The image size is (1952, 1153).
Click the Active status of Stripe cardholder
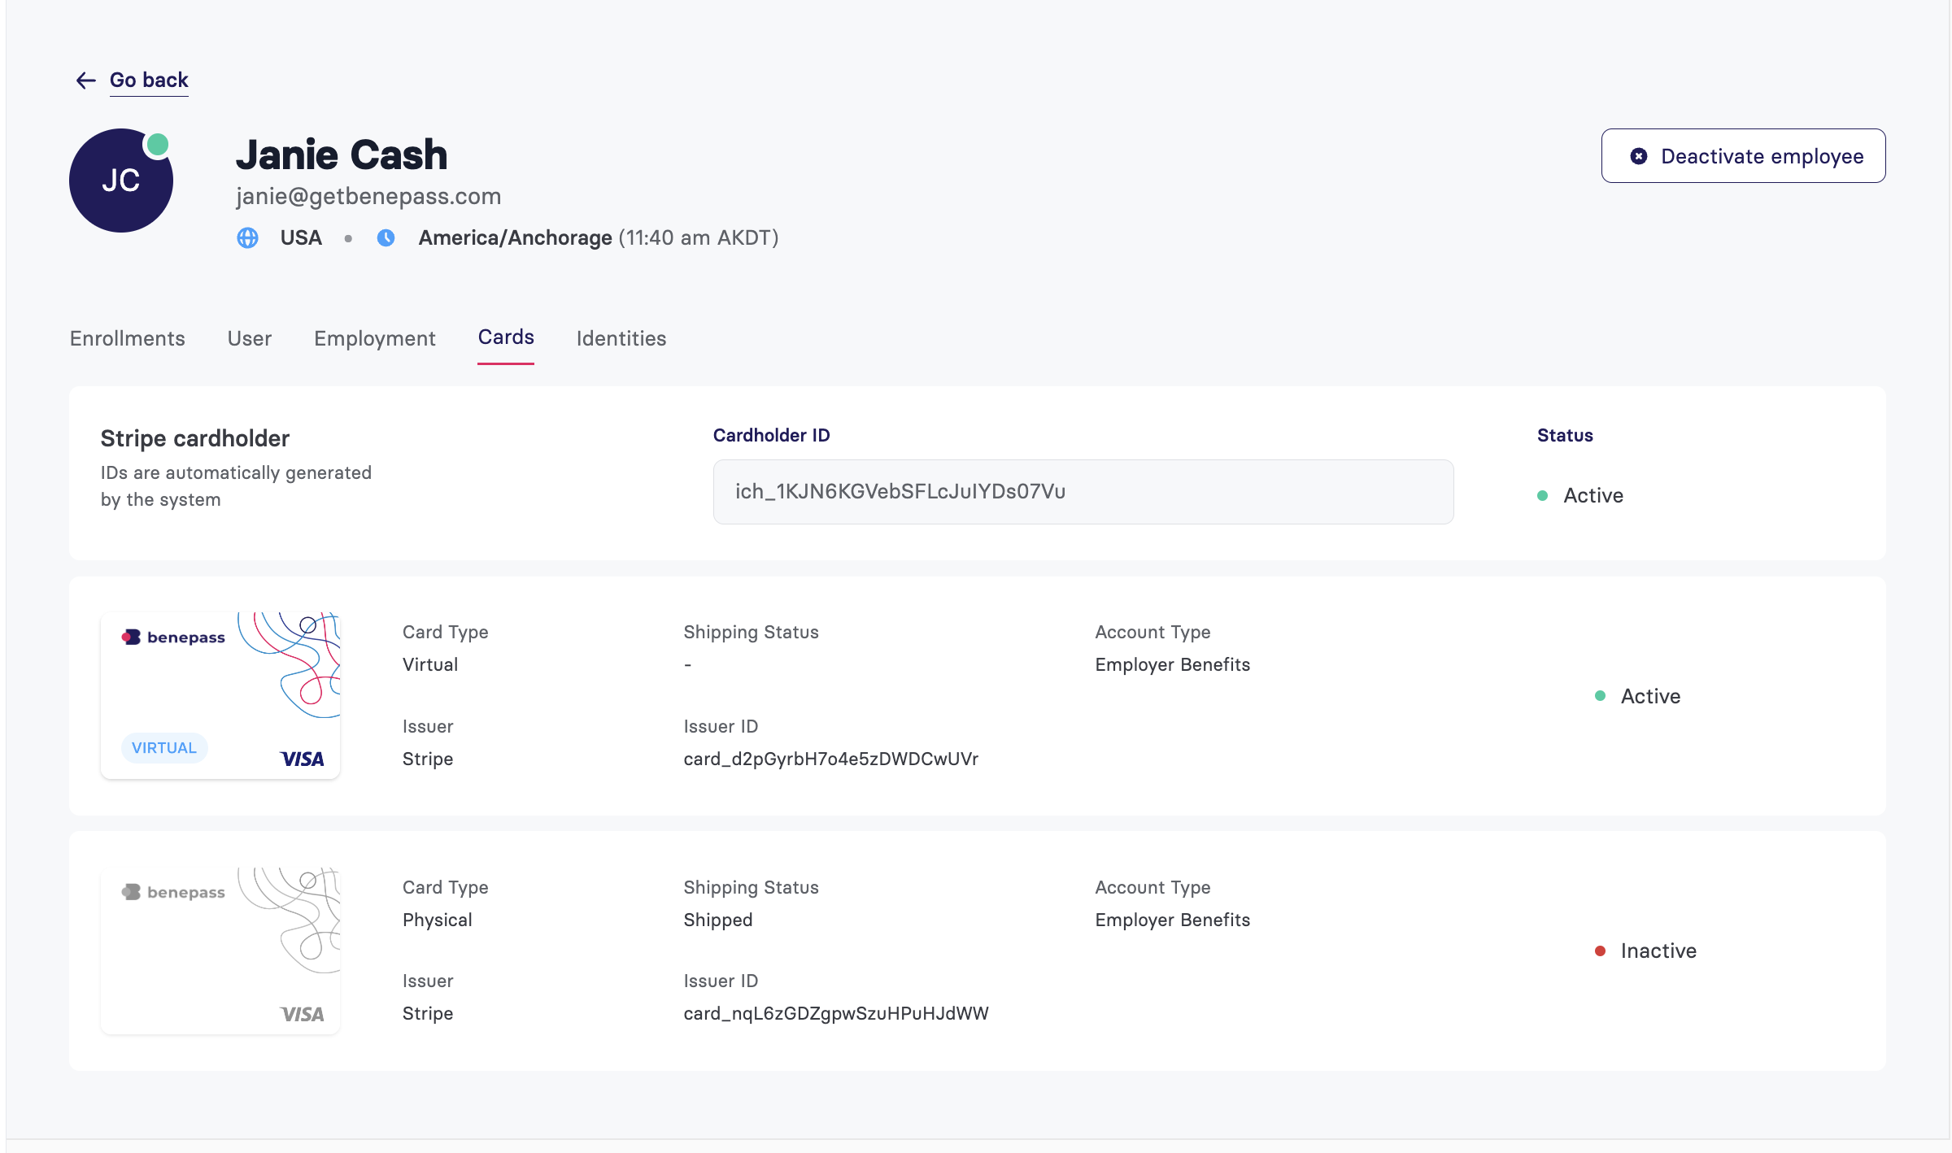tap(1580, 495)
